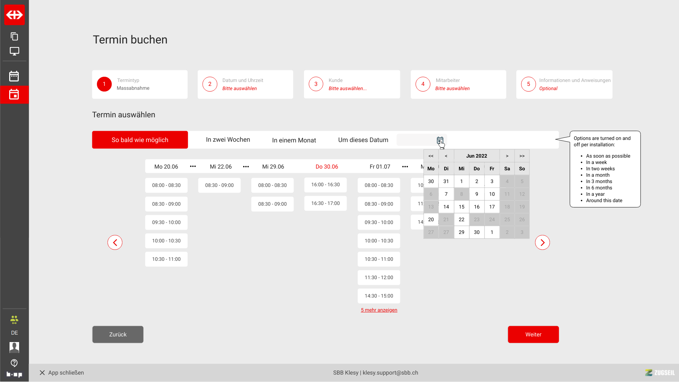Show previous time slots with left arrow
Image resolution: width=679 pixels, height=382 pixels.
pyautogui.click(x=115, y=242)
